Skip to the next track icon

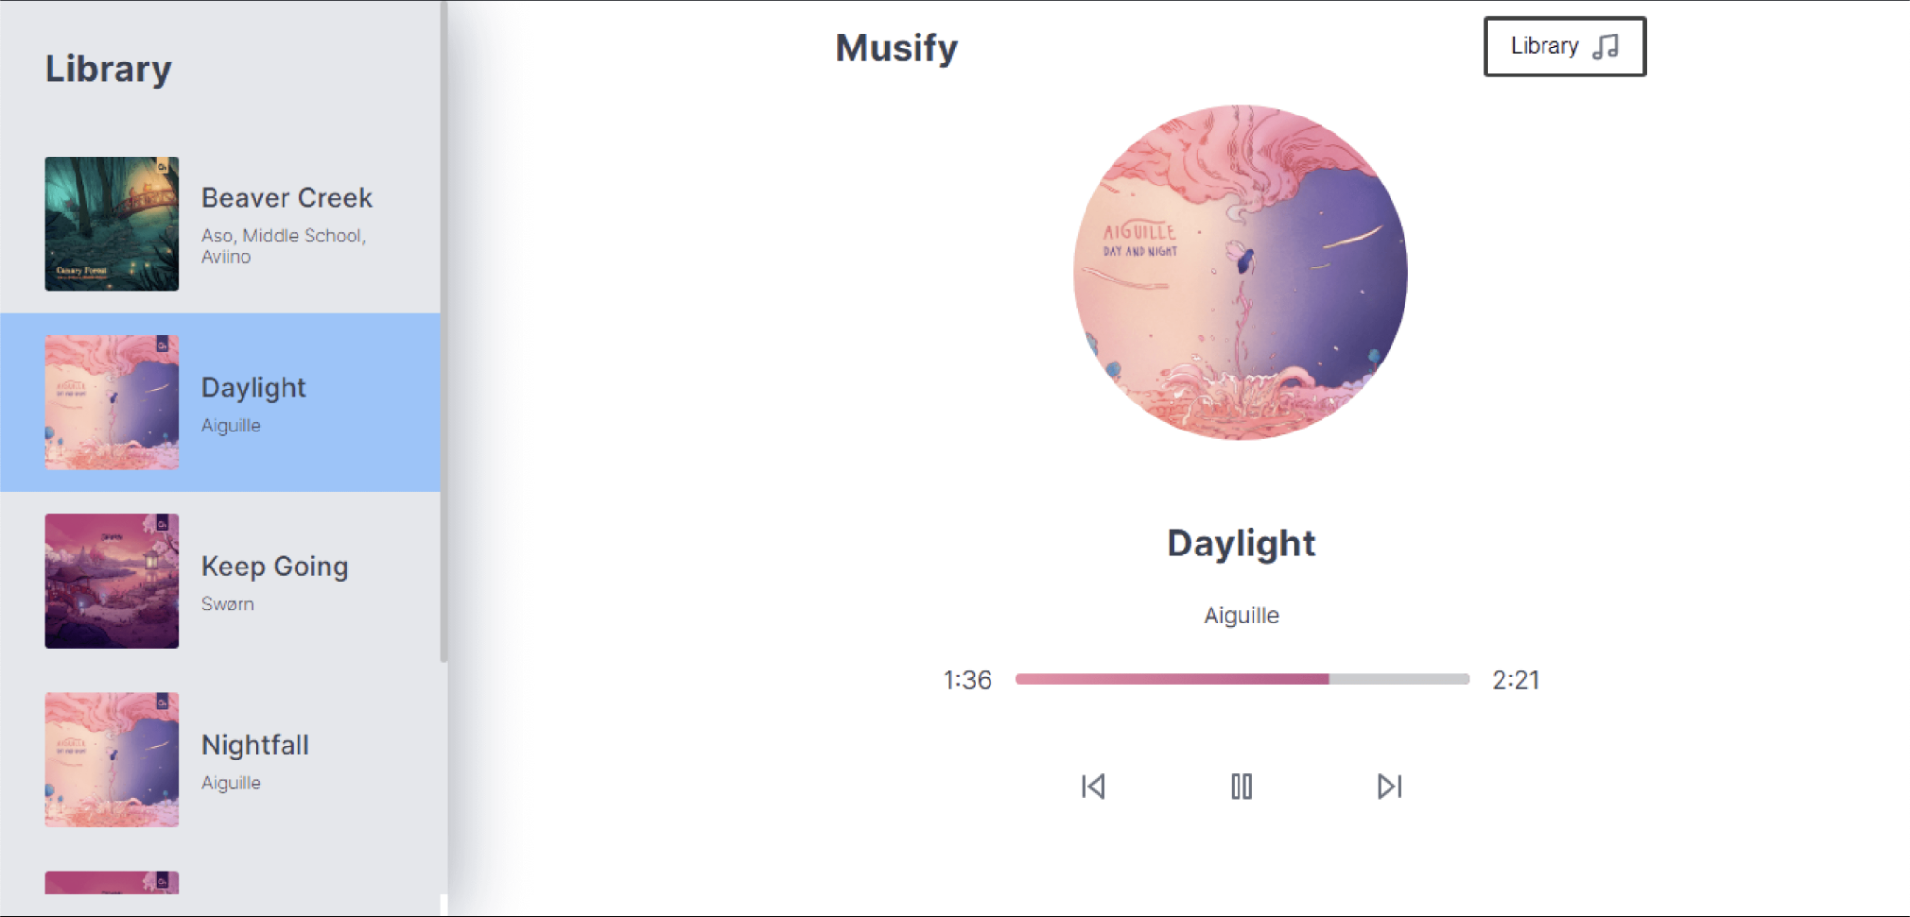[1389, 786]
